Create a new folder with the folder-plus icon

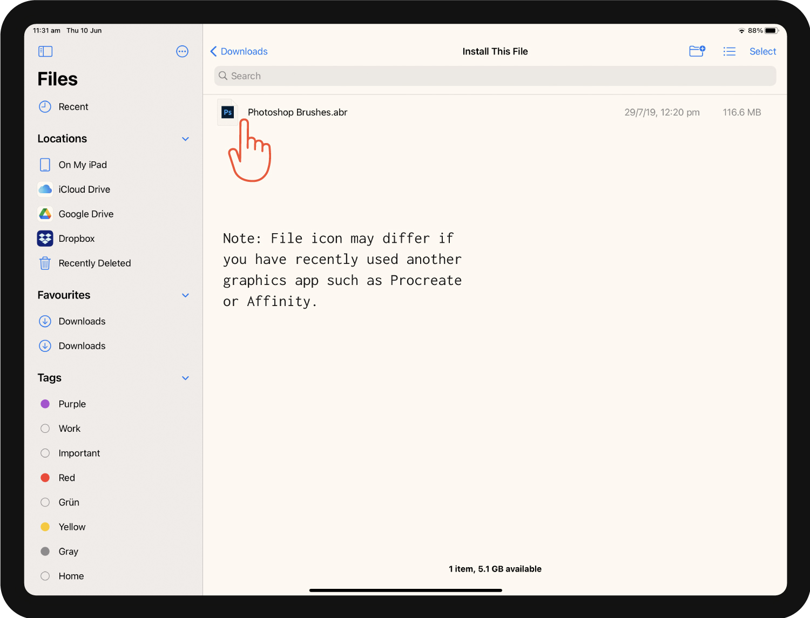[x=697, y=51]
